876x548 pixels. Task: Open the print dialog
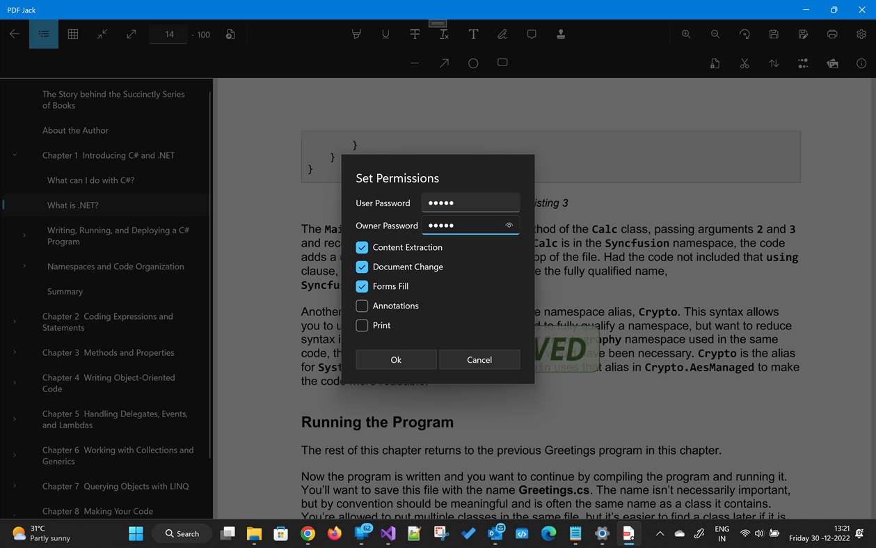pyautogui.click(x=831, y=33)
